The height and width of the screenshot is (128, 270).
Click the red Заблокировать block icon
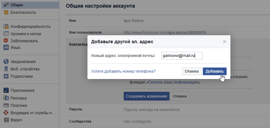tap(6, 41)
